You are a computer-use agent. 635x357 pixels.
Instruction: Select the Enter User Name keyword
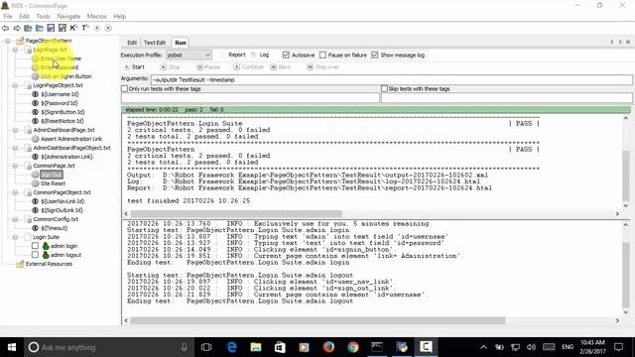pos(61,59)
